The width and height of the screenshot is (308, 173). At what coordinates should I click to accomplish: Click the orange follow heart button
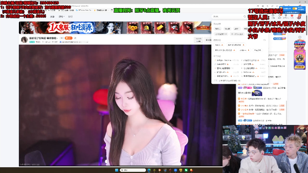click(69, 38)
